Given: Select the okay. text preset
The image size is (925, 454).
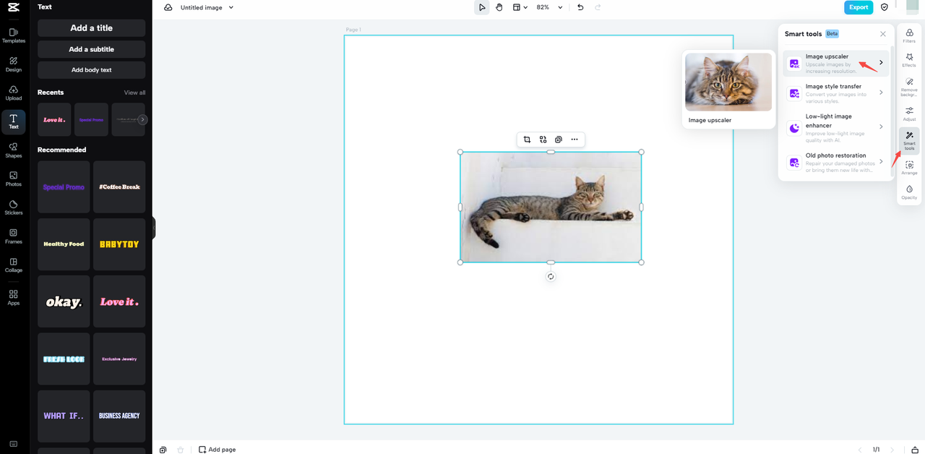Looking at the screenshot, I should [64, 301].
